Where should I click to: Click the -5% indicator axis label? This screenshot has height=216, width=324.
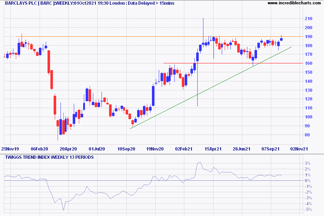(308, 210)
